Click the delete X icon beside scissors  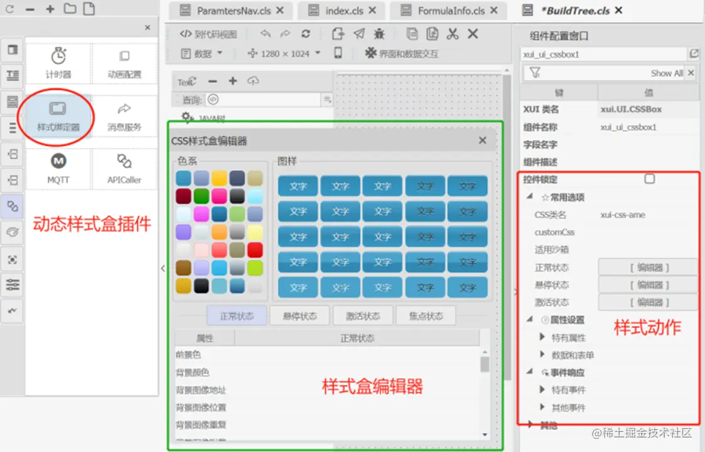473,34
